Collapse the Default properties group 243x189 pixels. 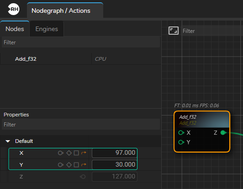(8, 141)
